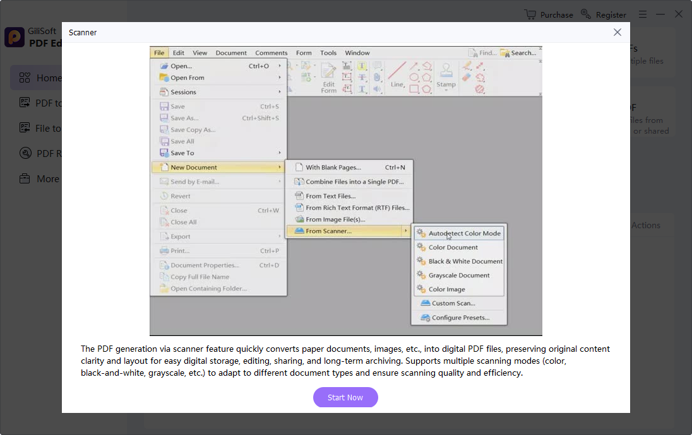Select Home in the main window sidebar
This screenshot has width=692, height=435.
point(36,78)
